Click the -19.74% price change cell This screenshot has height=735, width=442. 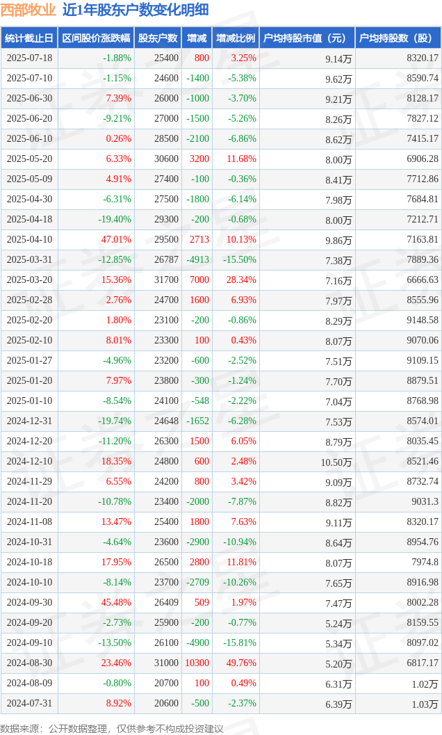pyautogui.click(x=115, y=421)
